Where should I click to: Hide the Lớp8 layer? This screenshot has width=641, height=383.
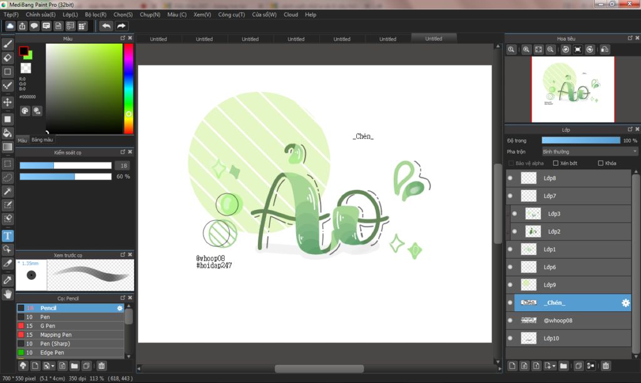(x=510, y=178)
